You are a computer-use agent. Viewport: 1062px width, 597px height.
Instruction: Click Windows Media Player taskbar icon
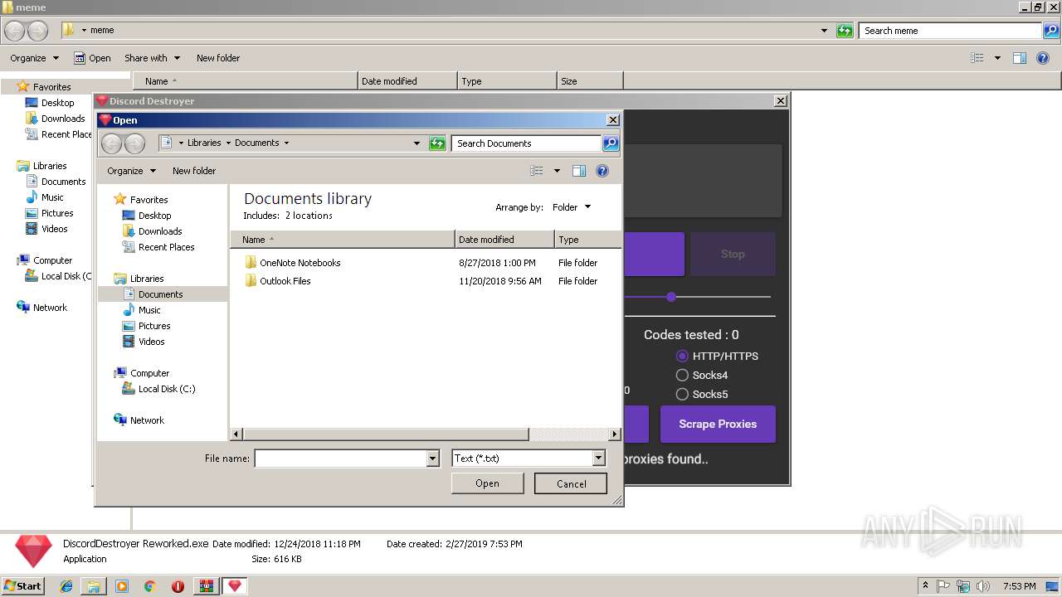pos(122,586)
